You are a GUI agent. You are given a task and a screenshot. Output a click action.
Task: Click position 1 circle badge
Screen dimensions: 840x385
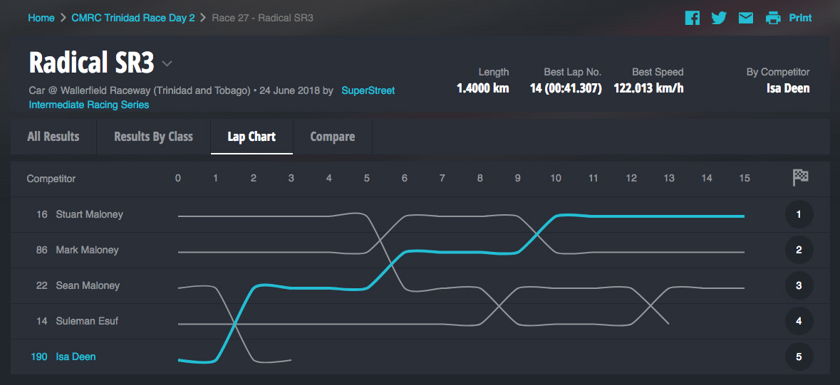(x=799, y=214)
